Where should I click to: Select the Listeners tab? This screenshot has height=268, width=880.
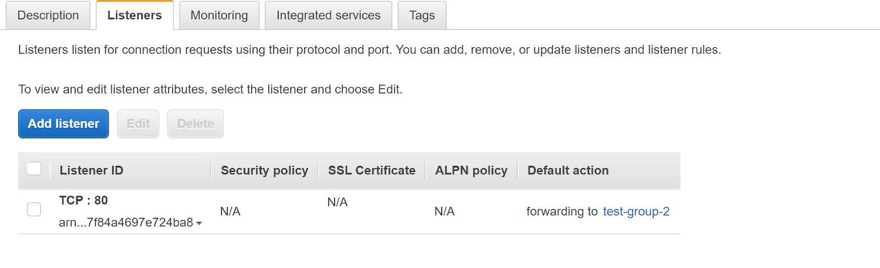click(134, 15)
